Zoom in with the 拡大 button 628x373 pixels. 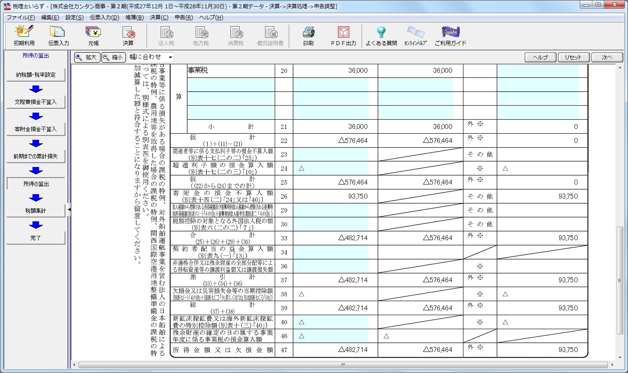(x=87, y=57)
